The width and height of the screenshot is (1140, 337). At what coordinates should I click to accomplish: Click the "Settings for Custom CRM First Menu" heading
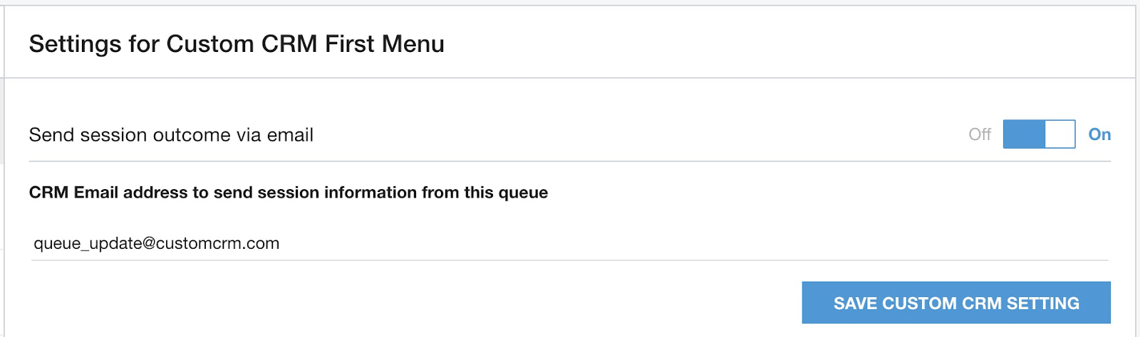237,44
